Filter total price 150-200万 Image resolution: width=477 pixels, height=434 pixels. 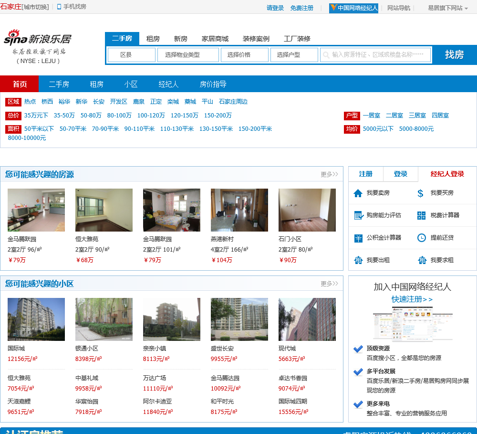click(218, 116)
